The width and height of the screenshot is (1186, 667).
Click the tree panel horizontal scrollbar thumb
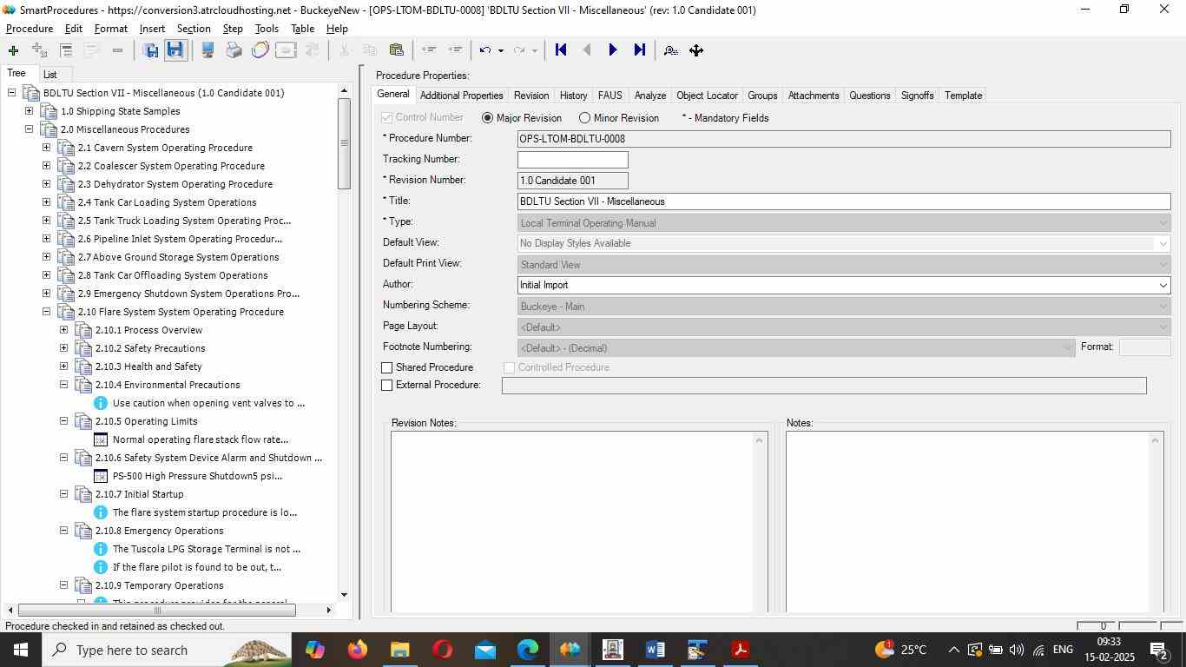click(x=157, y=611)
